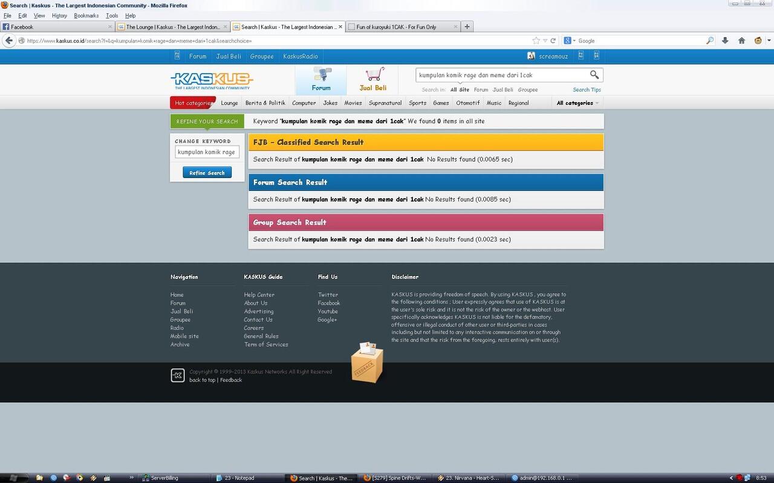Open the History menu
Image resolution: width=774 pixels, height=483 pixels.
tap(59, 16)
